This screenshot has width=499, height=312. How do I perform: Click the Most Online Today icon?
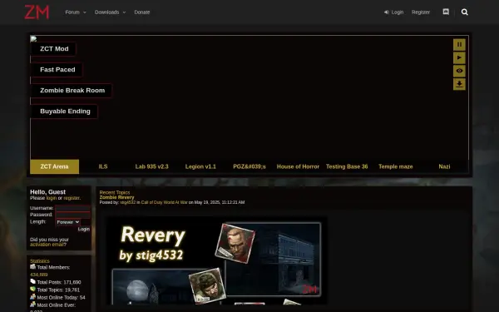pyautogui.click(x=32, y=297)
